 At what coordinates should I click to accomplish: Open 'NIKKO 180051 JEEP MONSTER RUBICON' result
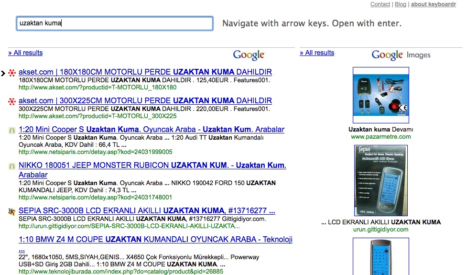click(152, 170)
